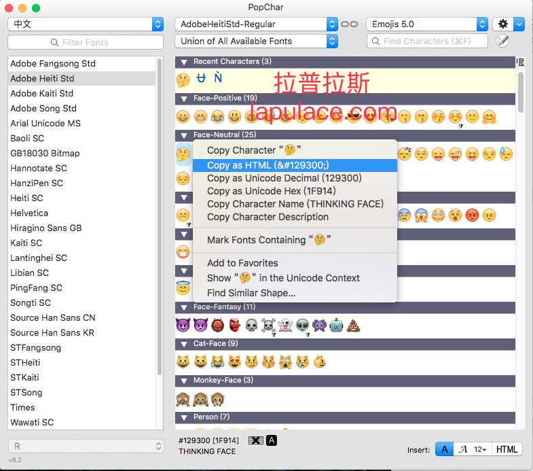Collapse the Face-Fantasy section
This screenshot has width=533, height=471.
[184, 307]
